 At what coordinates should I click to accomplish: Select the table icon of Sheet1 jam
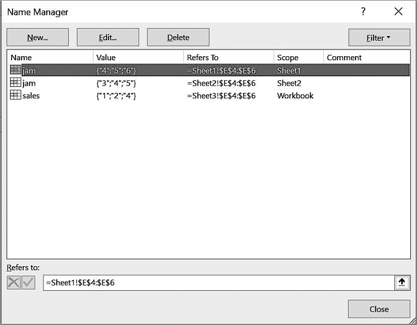(x=15, y=70)
